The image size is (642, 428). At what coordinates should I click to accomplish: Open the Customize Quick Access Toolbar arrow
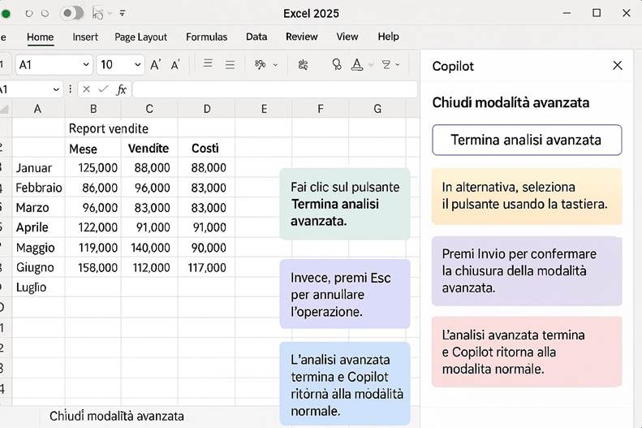(122, 14)
